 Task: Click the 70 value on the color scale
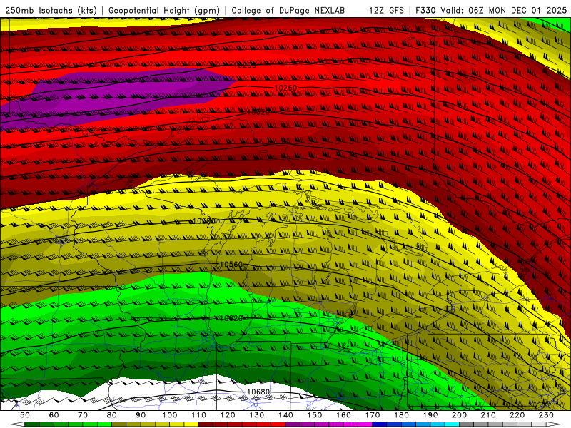pyautogui.click(x=83, y=415)
